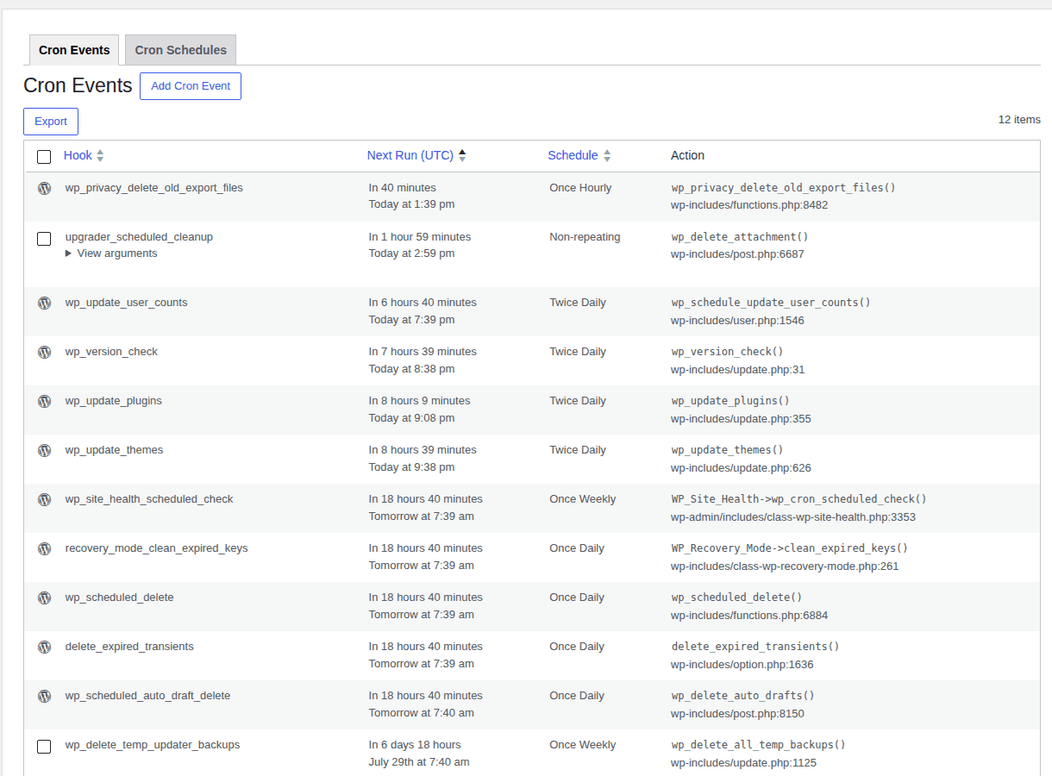The width and height of the screenshot is (1052, 776).
Task: Click sort arrows next to Schedule header
Action: [x=607, y=156]
